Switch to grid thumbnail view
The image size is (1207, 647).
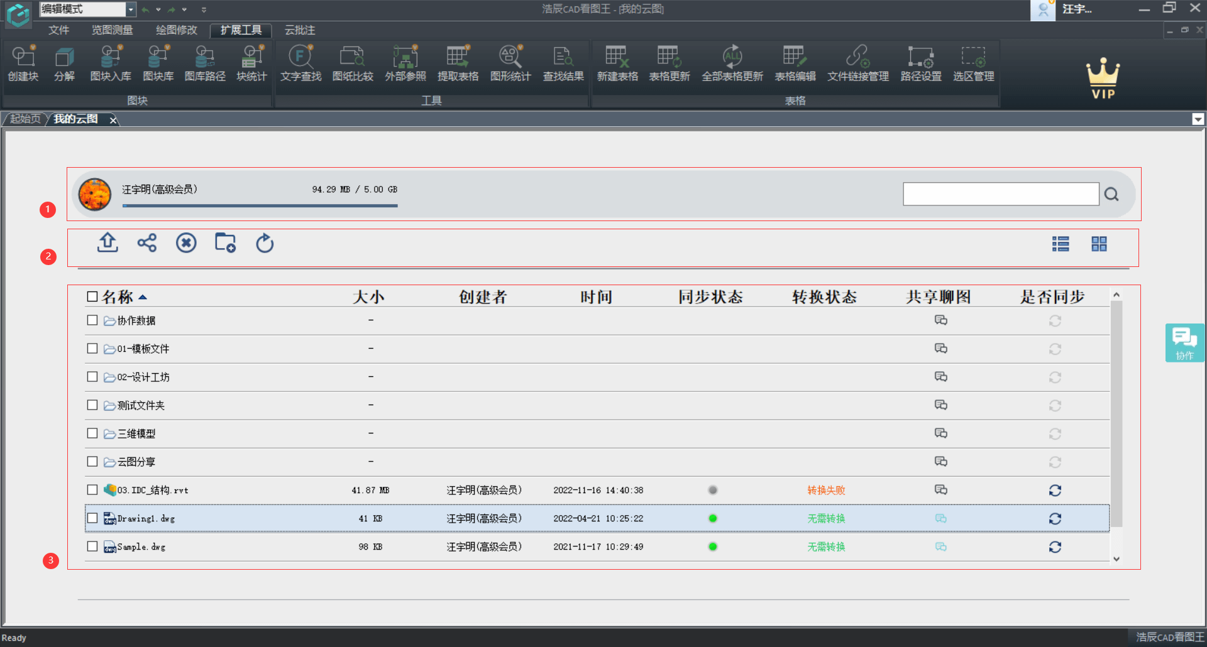click(1099, 244)
